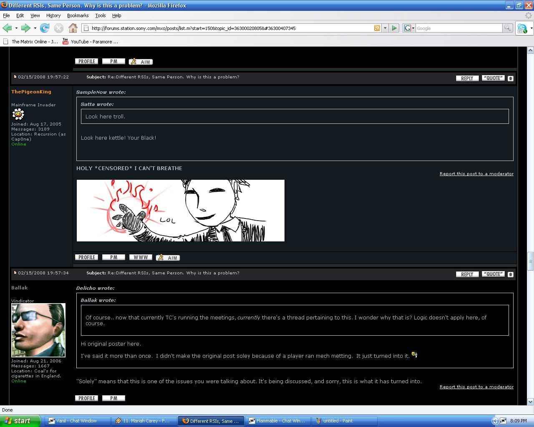Reload the page with the refresh icon
Viewport: 534px width, 427px height.
tap(45, 28)
